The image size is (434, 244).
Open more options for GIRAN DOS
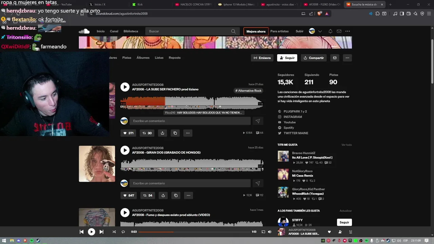189,196
